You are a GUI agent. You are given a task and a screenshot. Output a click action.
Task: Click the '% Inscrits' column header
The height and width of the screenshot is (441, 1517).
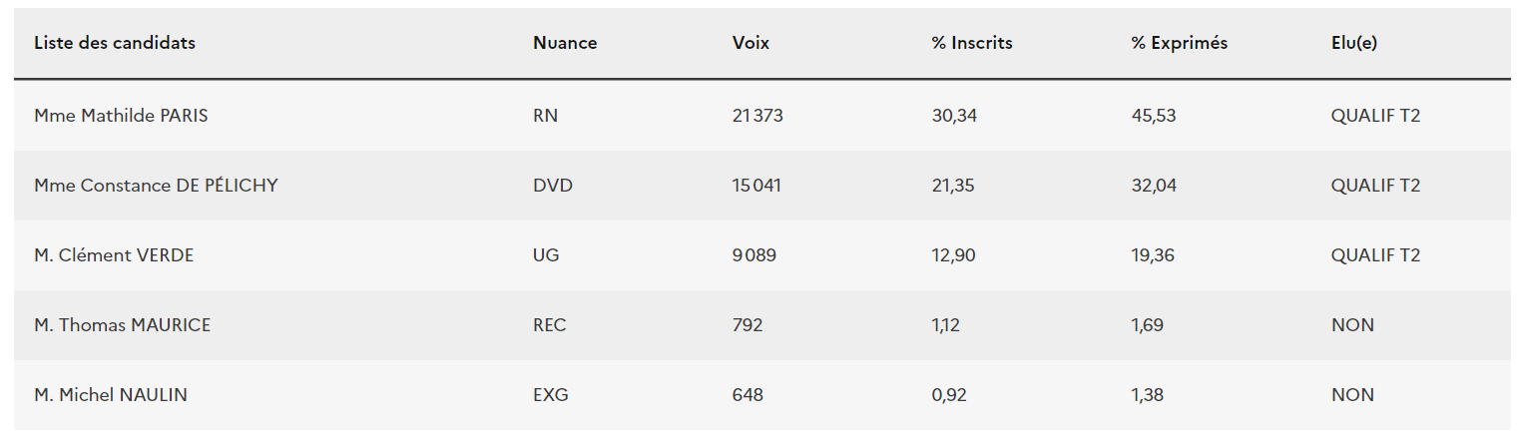coord(972,43)
